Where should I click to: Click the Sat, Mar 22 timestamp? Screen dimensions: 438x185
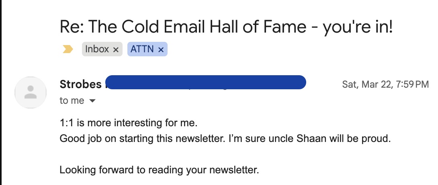385,84
